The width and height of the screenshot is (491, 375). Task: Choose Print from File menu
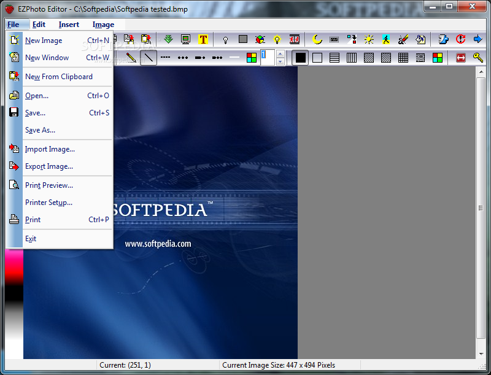tap(60, 220)
